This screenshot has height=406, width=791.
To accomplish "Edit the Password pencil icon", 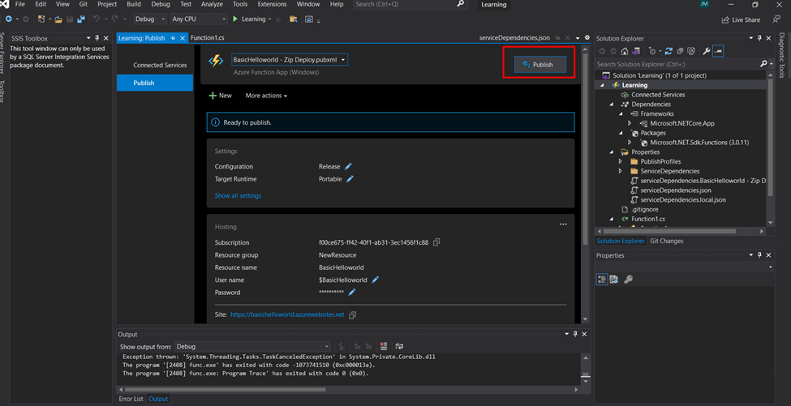I will tap(352, 293).
